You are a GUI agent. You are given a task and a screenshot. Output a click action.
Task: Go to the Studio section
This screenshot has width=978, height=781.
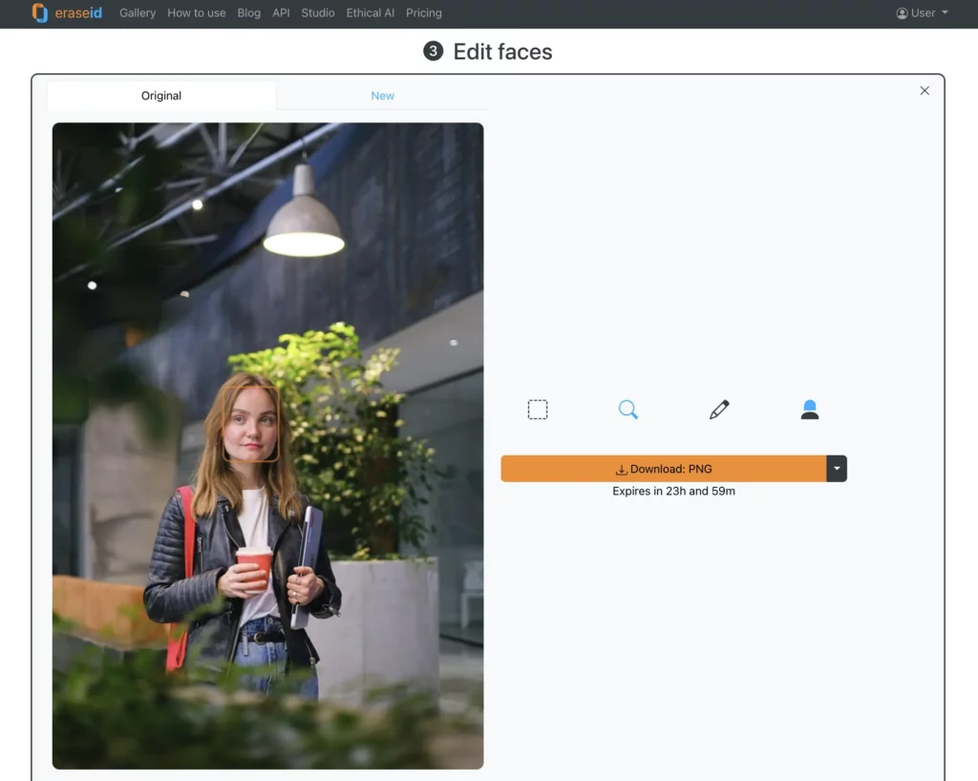coord(317,13)
